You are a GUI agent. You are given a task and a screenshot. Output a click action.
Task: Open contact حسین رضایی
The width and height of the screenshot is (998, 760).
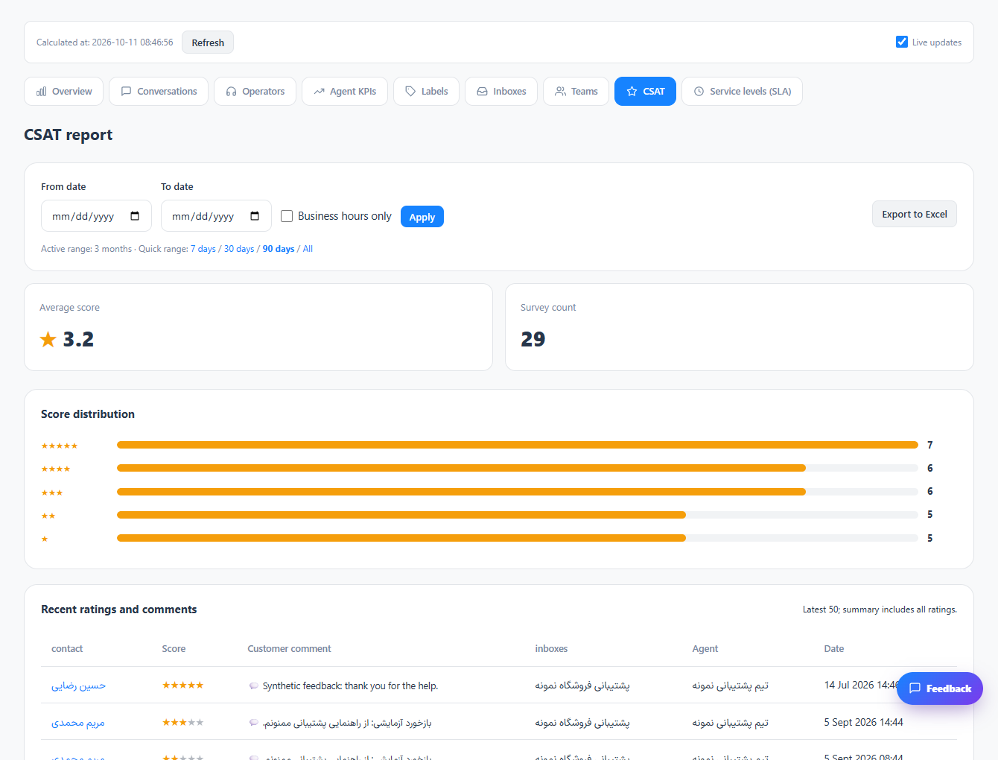(x=78, y=685)
